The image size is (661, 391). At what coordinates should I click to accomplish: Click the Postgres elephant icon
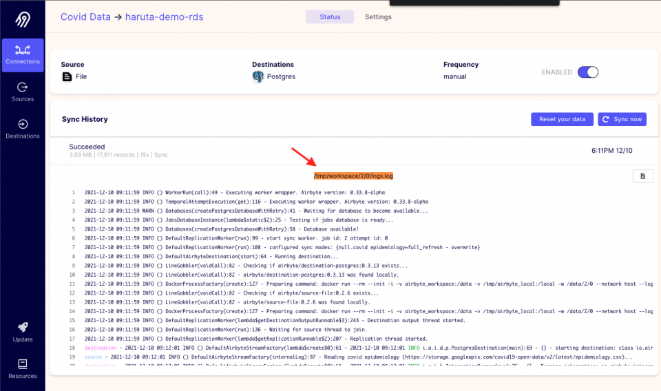point(258,76)
